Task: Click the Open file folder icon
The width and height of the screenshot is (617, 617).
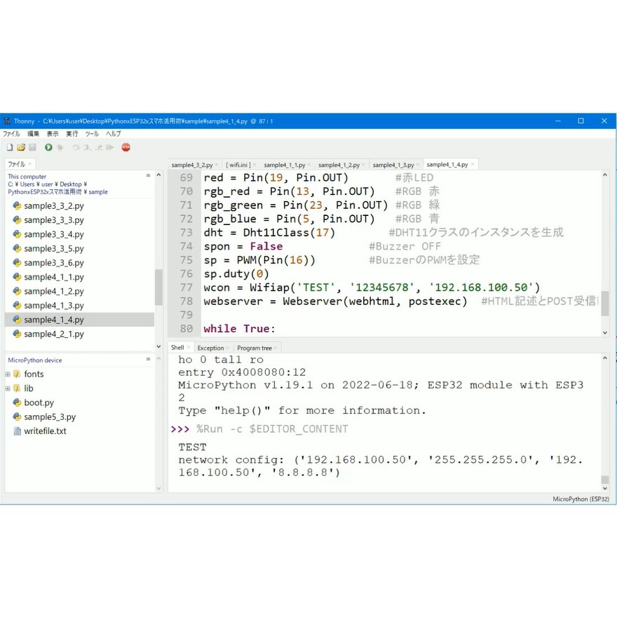Action: pos(21,147)
